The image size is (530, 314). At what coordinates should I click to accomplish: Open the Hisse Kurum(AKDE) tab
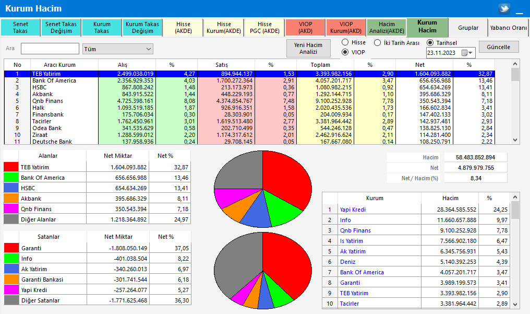point(224,27)
